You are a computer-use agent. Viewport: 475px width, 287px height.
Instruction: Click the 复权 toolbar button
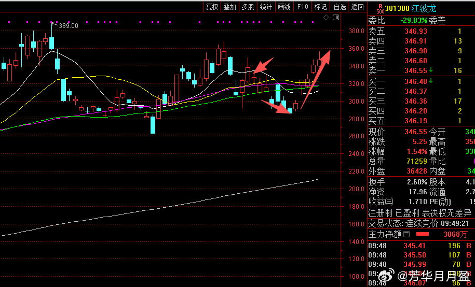click(x=212, y=7)
